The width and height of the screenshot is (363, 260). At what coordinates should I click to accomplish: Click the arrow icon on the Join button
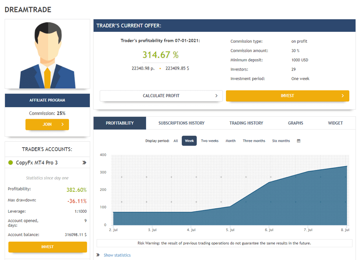(x=63, y=124)
